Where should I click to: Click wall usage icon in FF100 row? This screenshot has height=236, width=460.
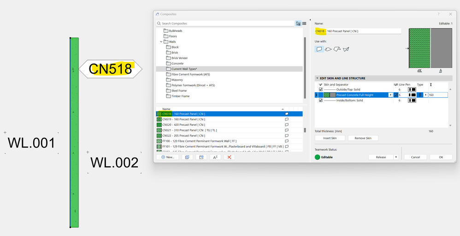click(x=287, y=141)
